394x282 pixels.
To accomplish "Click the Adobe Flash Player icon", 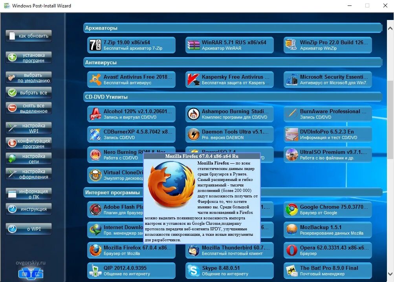I will [x=95, y=210].
